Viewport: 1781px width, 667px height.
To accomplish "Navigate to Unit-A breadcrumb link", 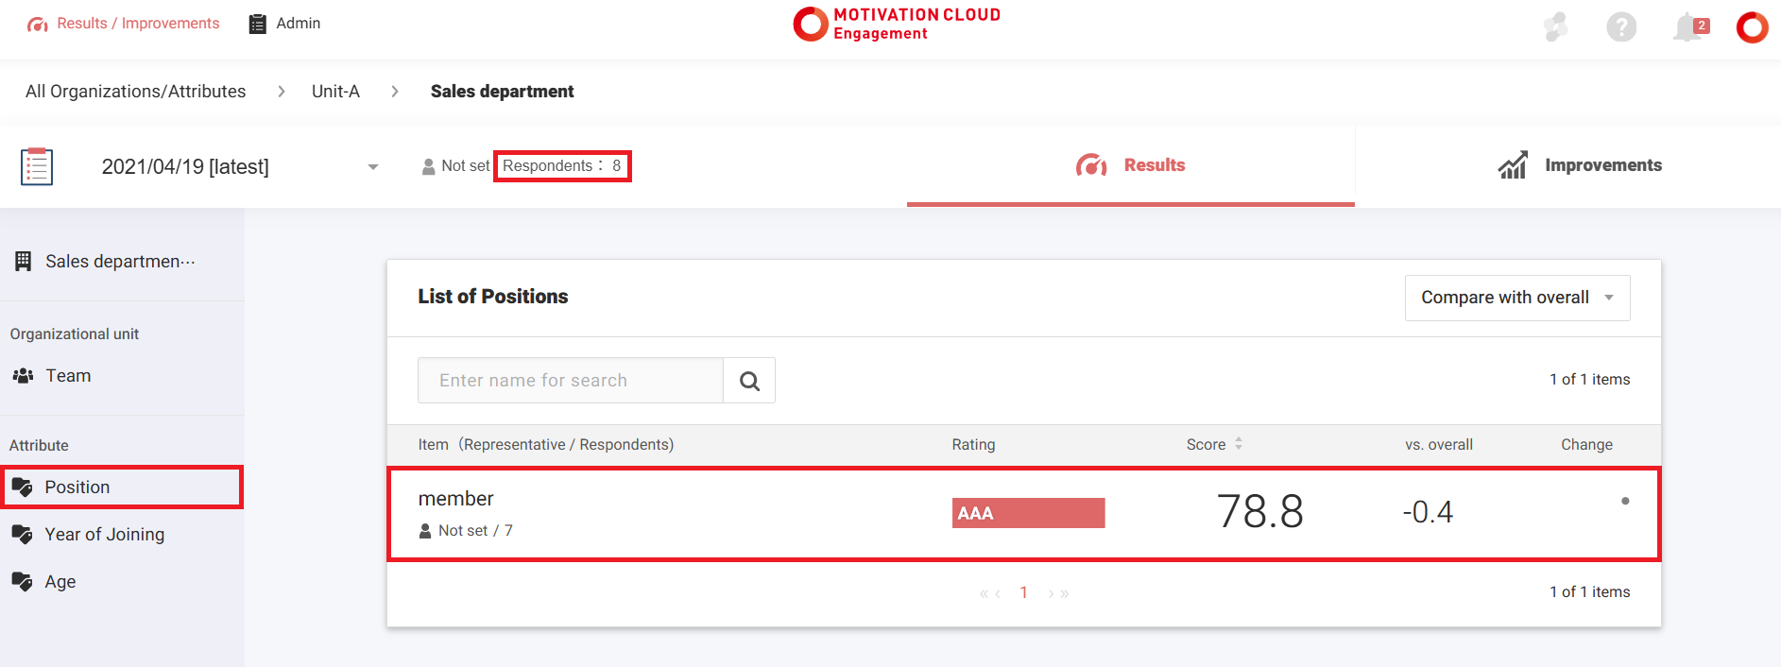I will [335, 92].
